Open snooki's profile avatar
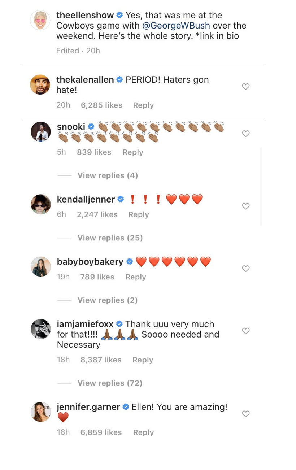 tap(41, 132)
